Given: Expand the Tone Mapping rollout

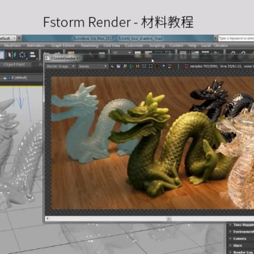Looking at the screenshot, I should (x=241, y=225).
